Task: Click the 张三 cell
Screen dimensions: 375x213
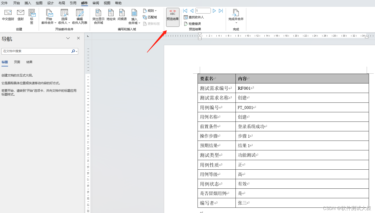Action: click(302, 203)
